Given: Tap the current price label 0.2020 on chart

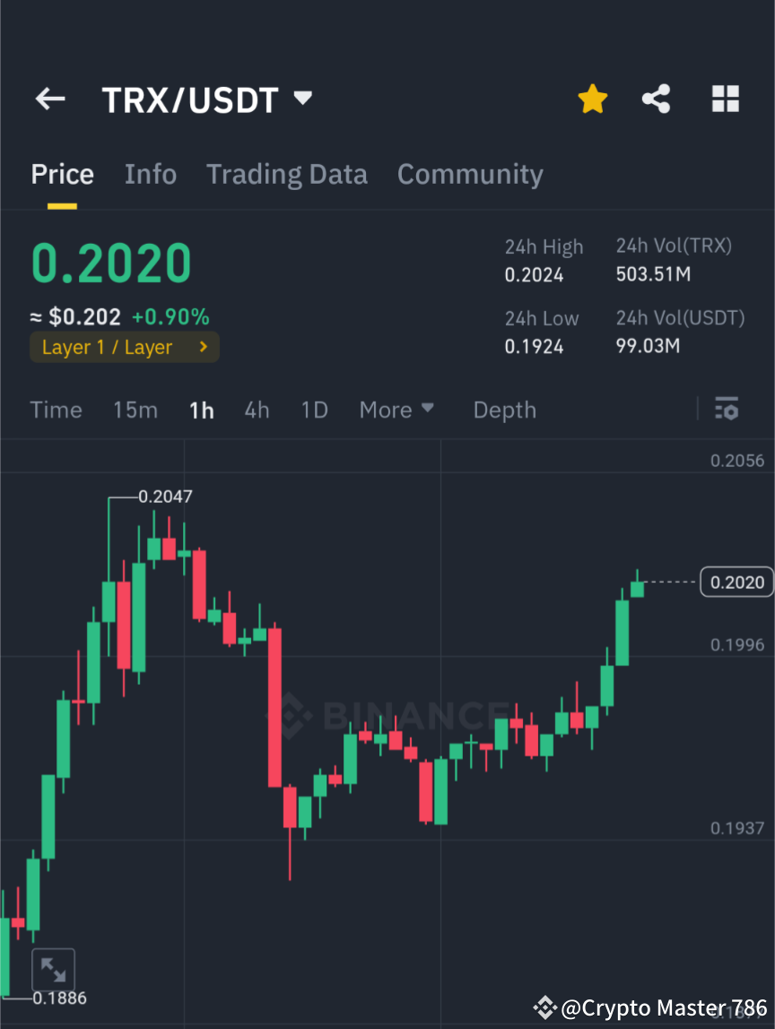Looking at the screenshot, I should (x=736, y=582).
